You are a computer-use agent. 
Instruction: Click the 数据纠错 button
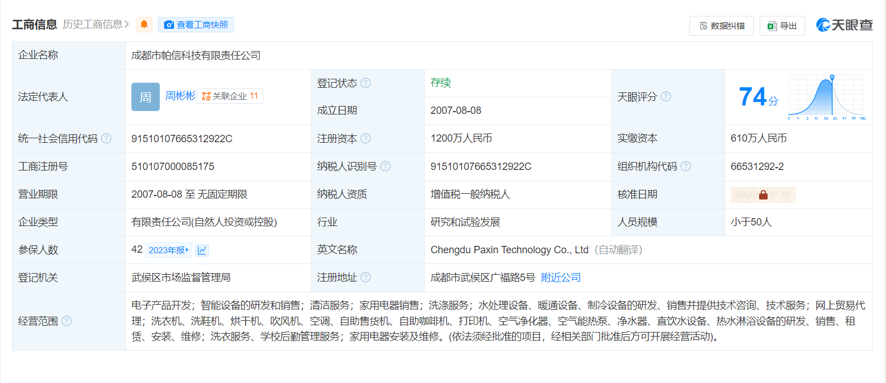pos(722,25)
